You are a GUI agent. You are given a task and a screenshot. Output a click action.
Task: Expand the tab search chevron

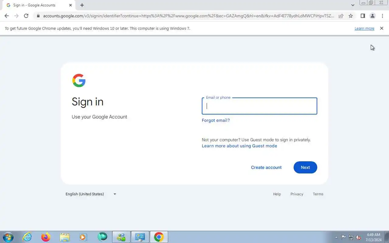(x=353, y=5)
